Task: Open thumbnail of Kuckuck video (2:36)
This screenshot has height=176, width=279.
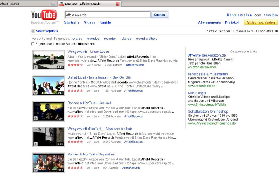Action: (x=49, y=111)
